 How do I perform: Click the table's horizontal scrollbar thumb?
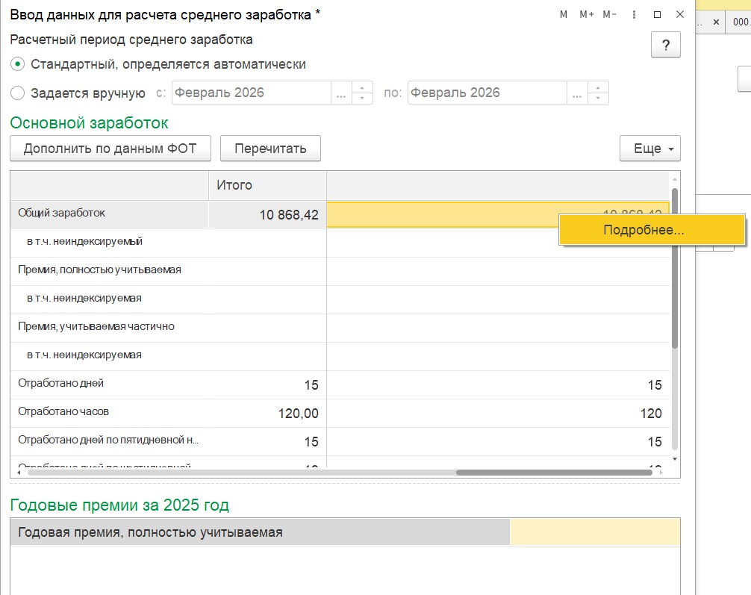(554, 473)
